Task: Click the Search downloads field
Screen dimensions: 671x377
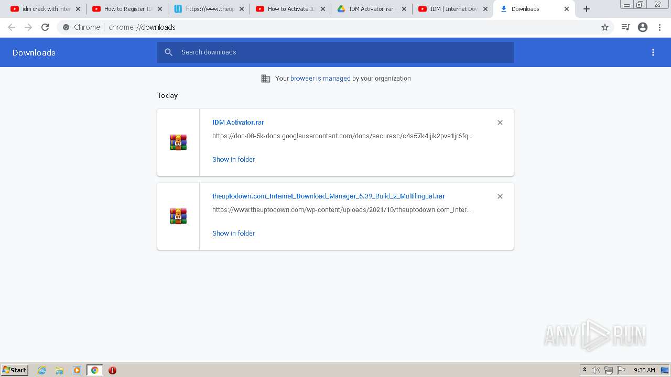Action: pyautogui.click(x=335, y=52)
